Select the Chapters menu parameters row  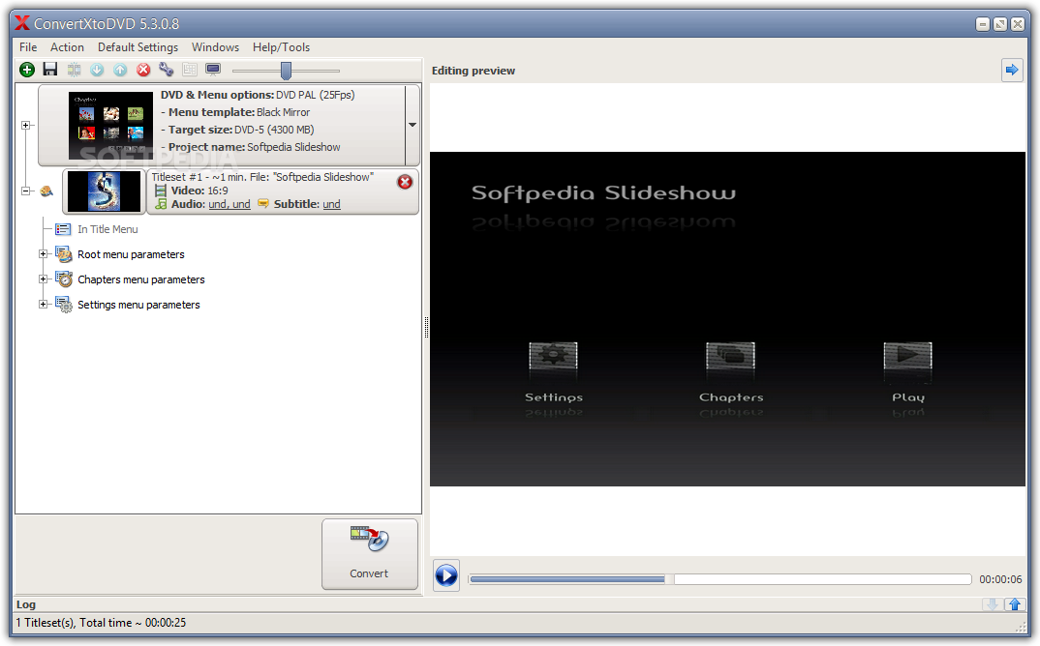coord(141,279)
